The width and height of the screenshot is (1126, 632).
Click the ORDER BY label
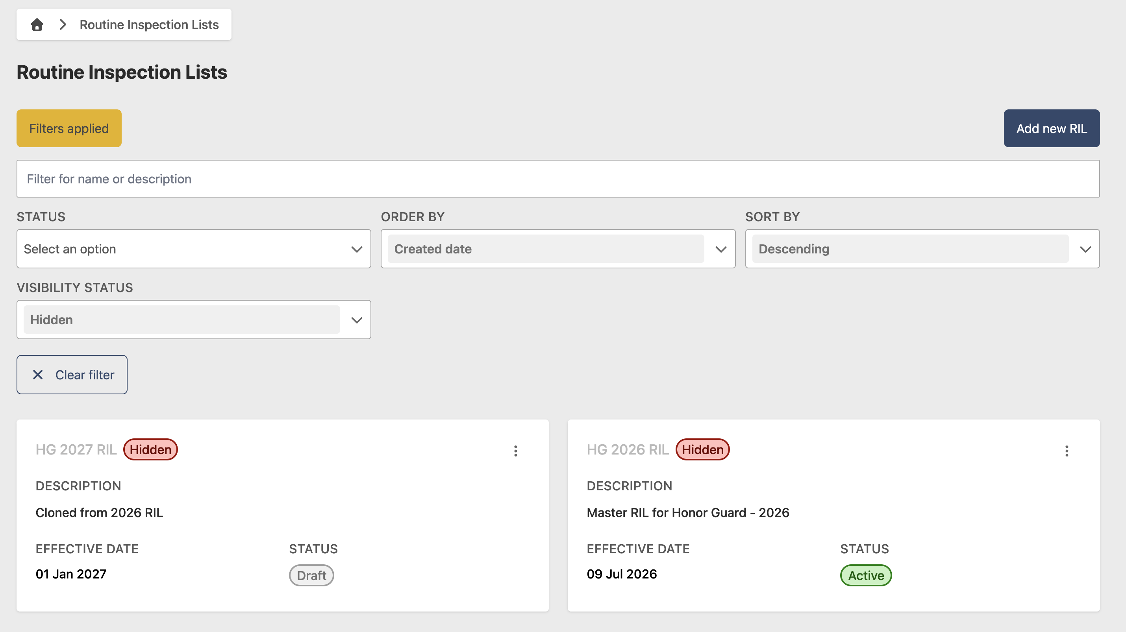coord(413,217)
